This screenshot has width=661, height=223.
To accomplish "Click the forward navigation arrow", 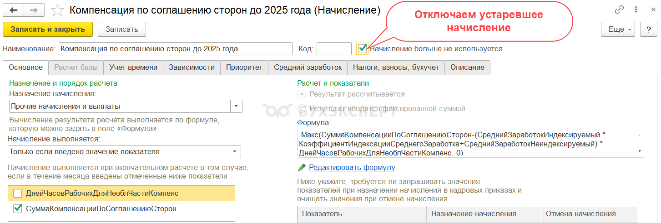I will 34,10.
